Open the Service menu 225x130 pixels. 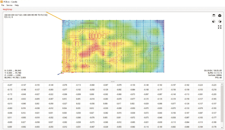9,5
